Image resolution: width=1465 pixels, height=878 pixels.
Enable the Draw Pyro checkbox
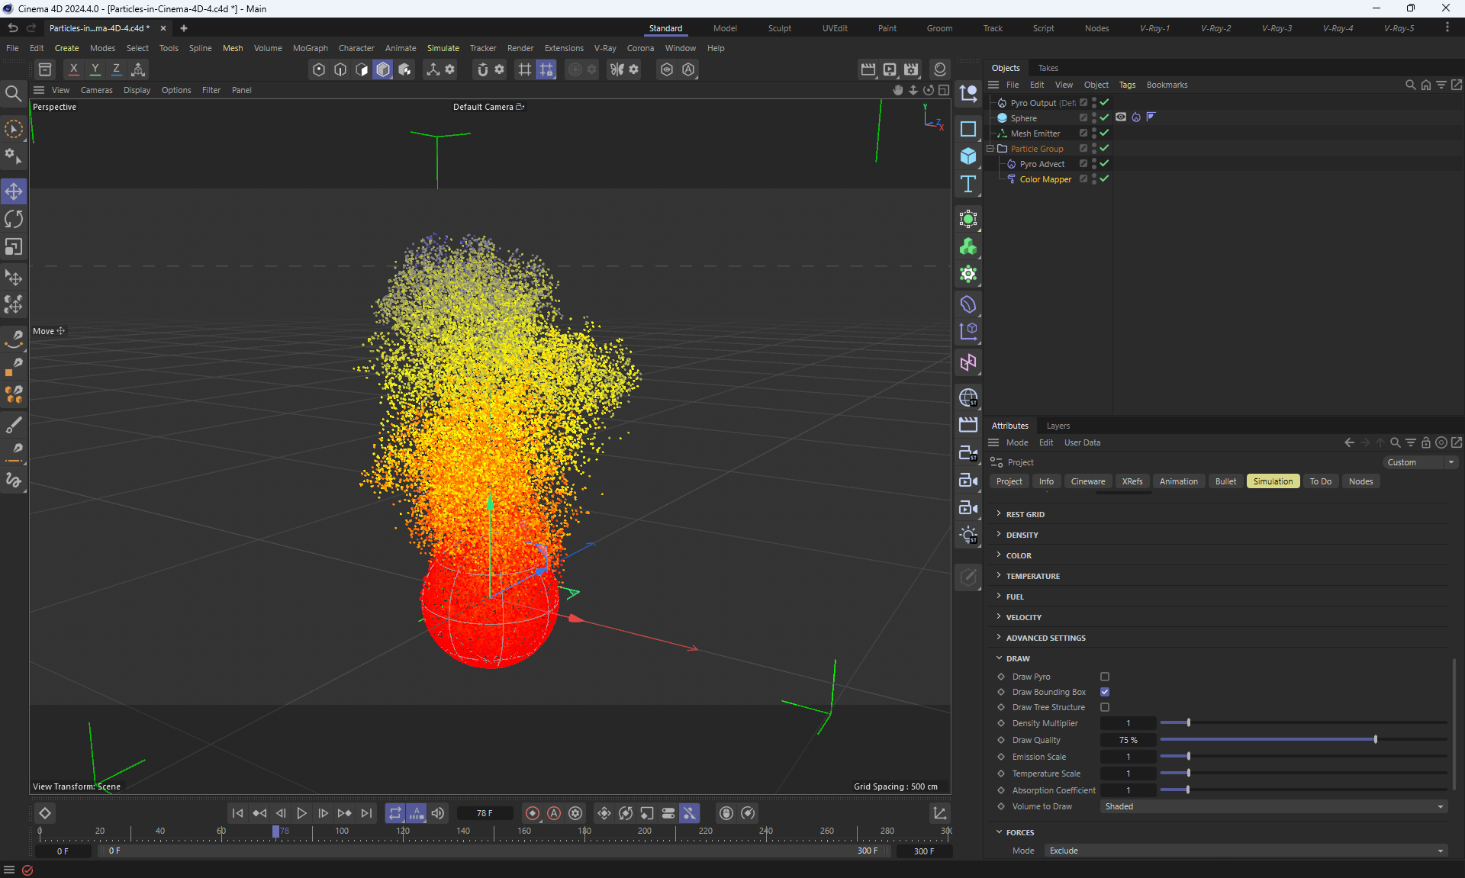pyautogui.click(x=1105, y=677)
